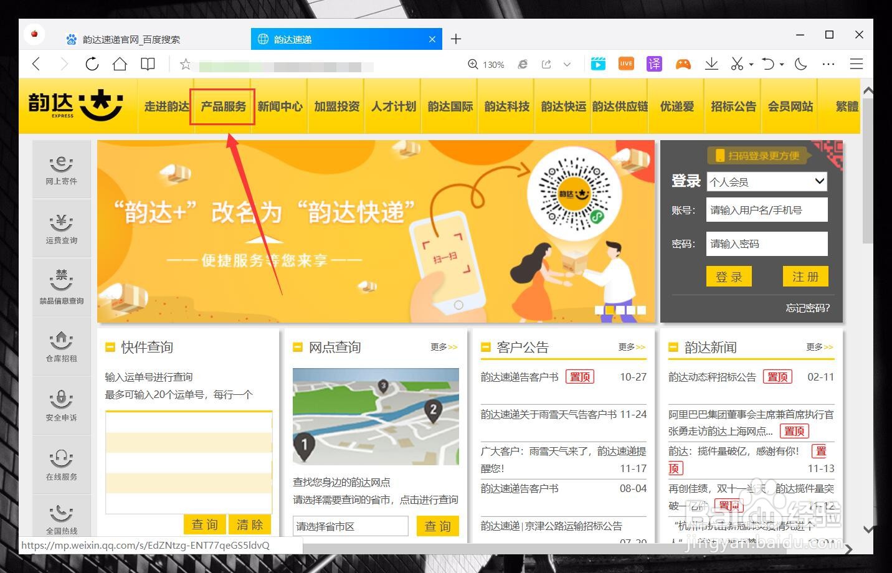892x573 pixels.
Task: Click the 查询 button under 网点查询
Action: 438,526
